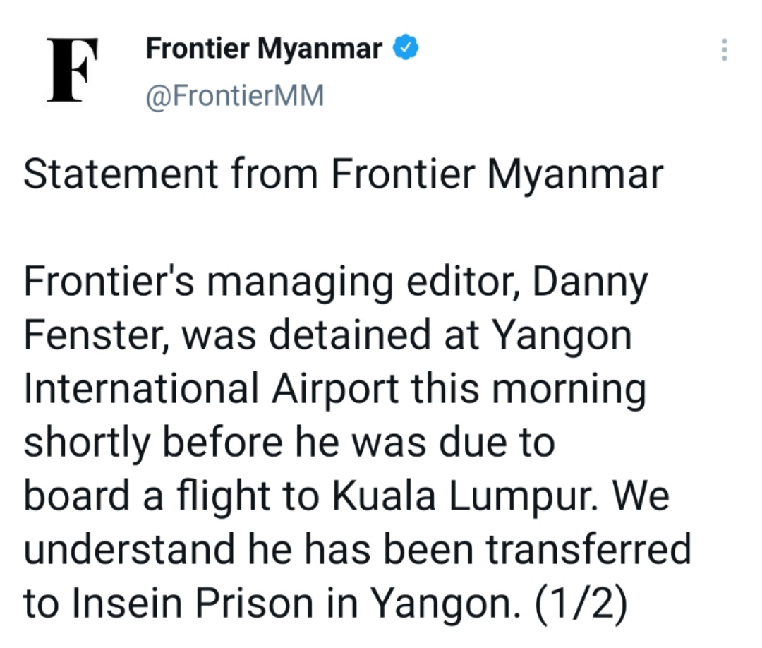Click the @FrontierMM handle
This screenshot has height=648, width=762.
(234, 95)
